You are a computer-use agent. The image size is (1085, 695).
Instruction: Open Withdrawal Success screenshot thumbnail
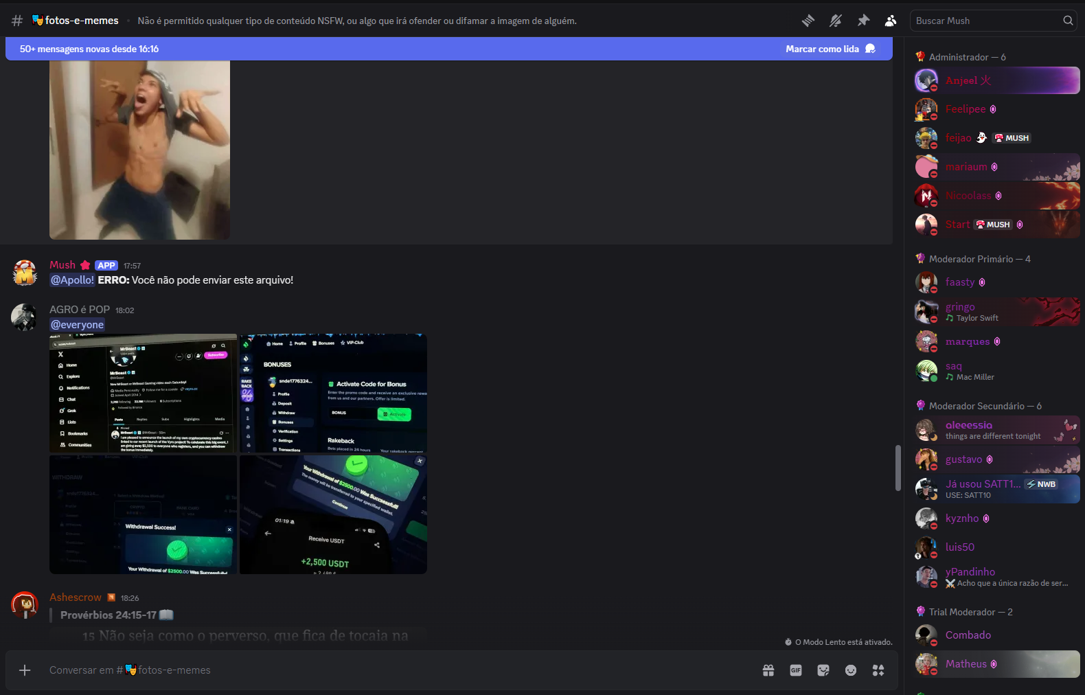[x=143, y=514]
